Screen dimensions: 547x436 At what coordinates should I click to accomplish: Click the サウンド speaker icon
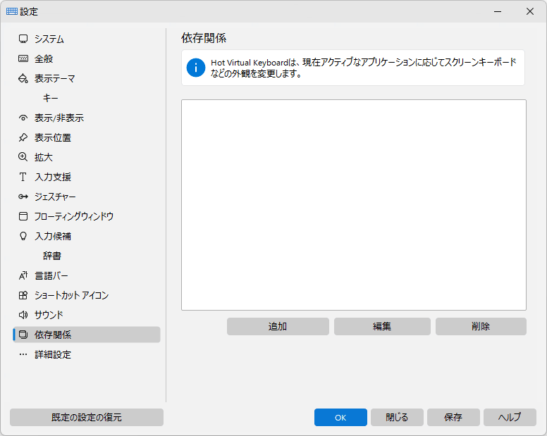[x=23, y=315]
